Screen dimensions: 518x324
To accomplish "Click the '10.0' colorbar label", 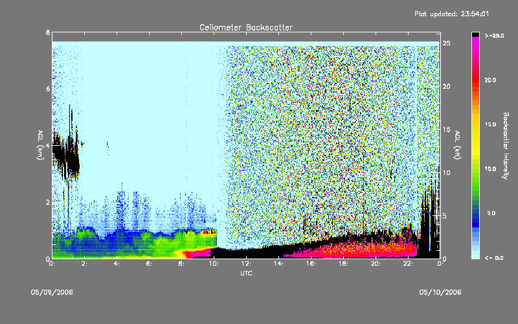I will point(490,168).
